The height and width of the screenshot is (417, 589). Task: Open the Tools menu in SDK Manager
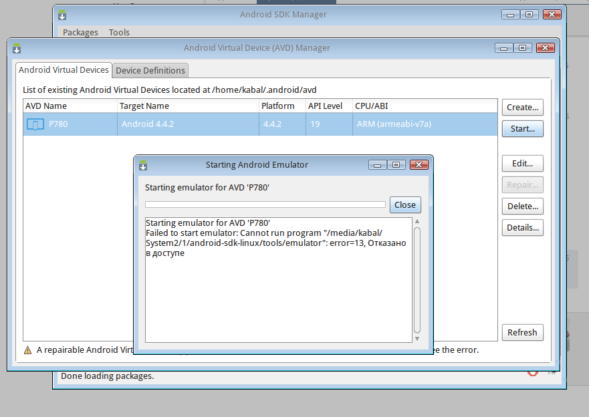point(119,32)
